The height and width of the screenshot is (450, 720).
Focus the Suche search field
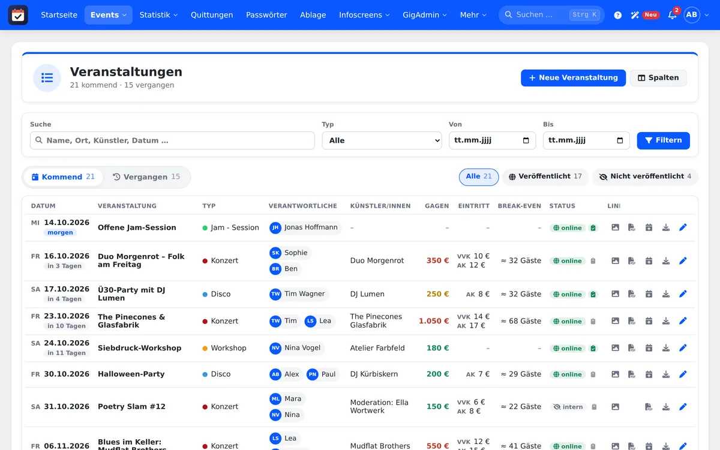click(x=172, y=140)
